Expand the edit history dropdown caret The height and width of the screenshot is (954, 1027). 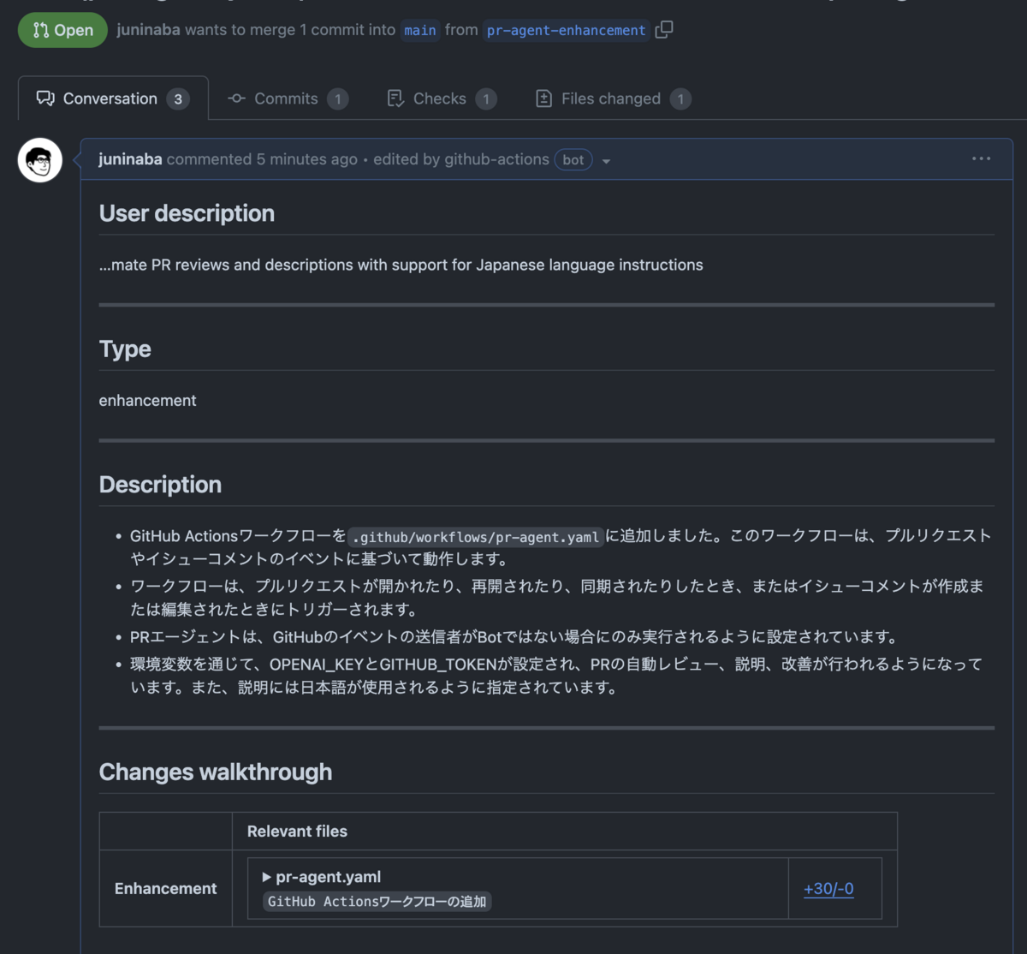(x=606, y=160)
